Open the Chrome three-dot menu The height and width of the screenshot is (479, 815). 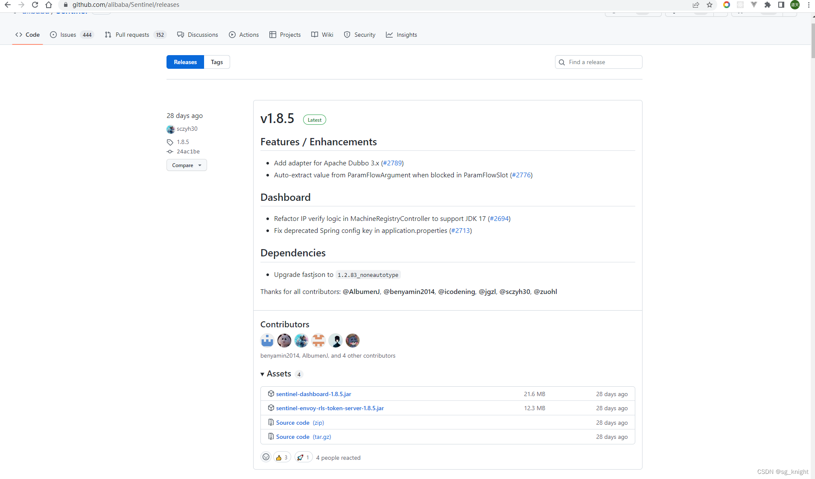(808, 5)
